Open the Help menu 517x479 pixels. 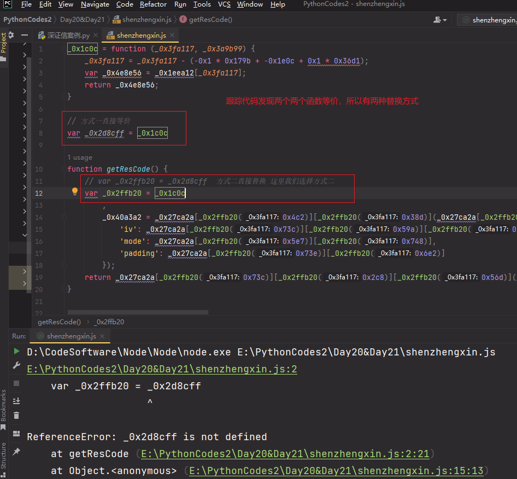278,4
